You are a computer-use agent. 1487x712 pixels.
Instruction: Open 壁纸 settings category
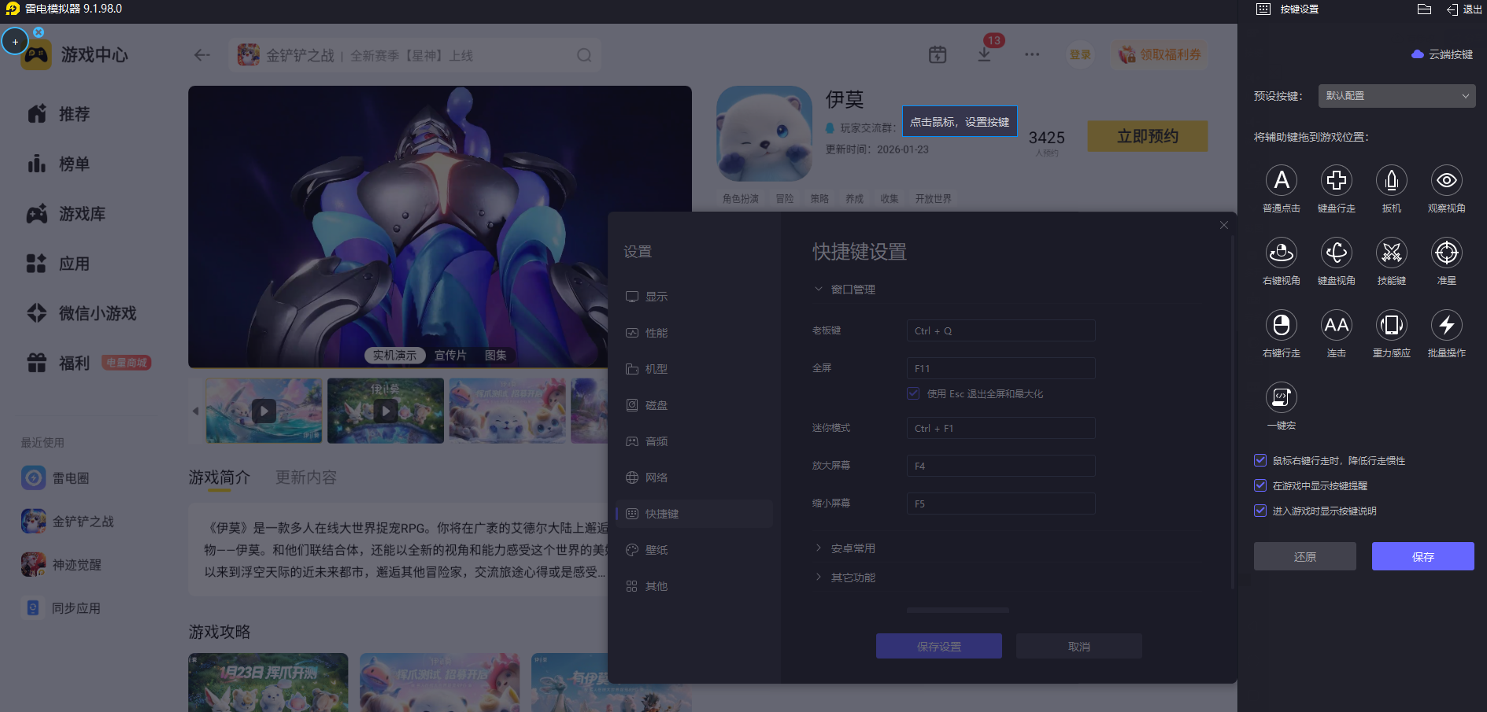tap(694, 550)
